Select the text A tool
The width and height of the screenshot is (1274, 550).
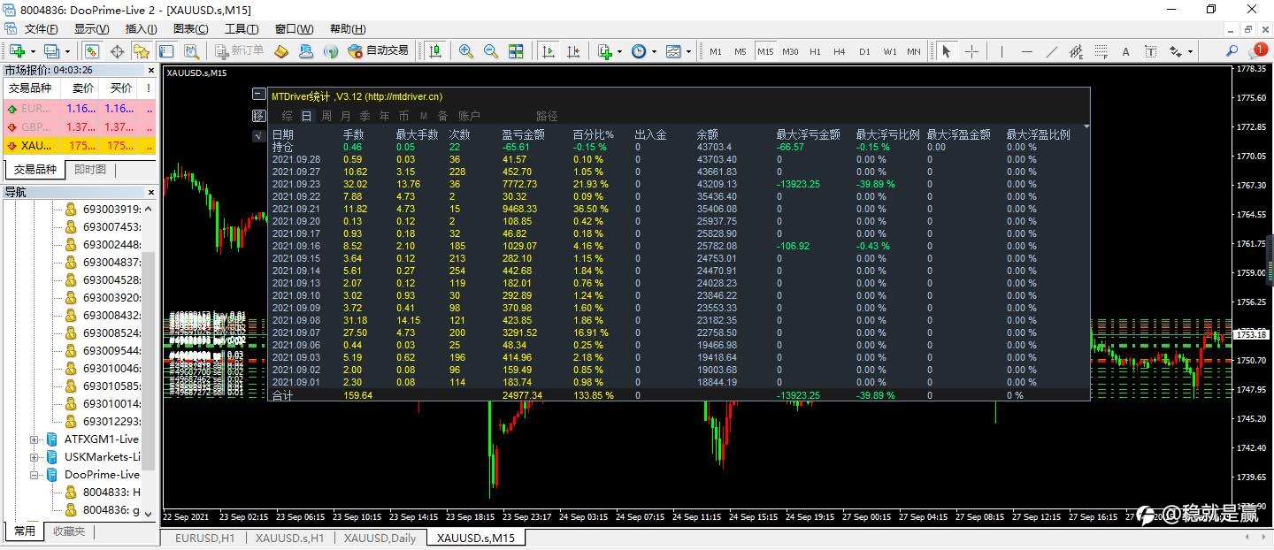(1127, 51)
